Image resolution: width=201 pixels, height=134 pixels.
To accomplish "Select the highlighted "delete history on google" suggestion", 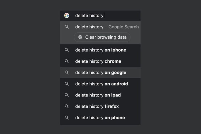I will 100,72.
